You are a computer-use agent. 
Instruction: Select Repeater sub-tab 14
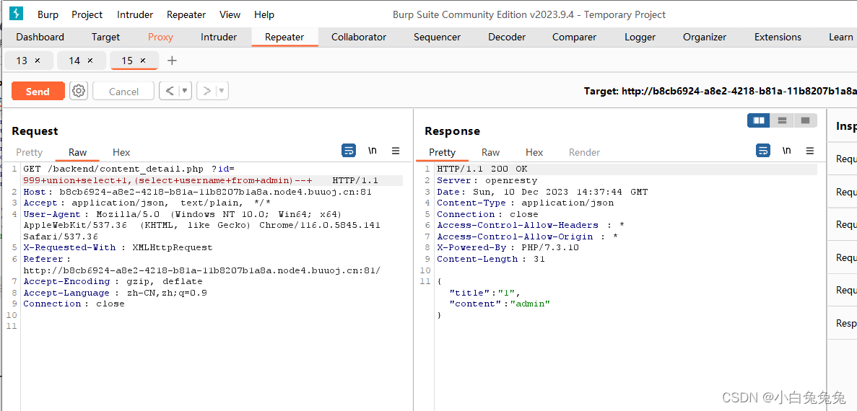point(74,61)
